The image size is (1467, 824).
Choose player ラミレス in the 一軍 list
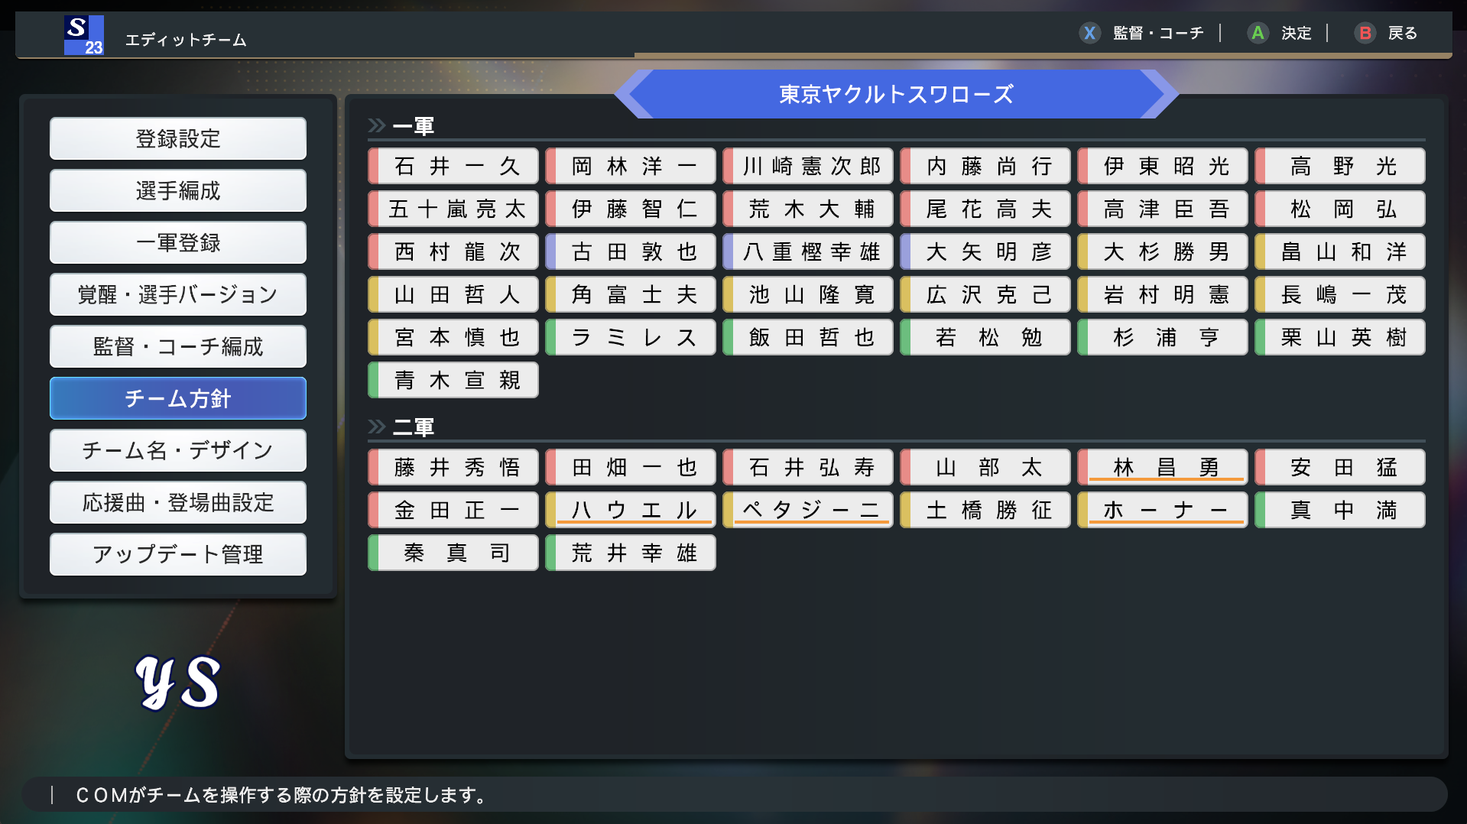click(631, 337)
